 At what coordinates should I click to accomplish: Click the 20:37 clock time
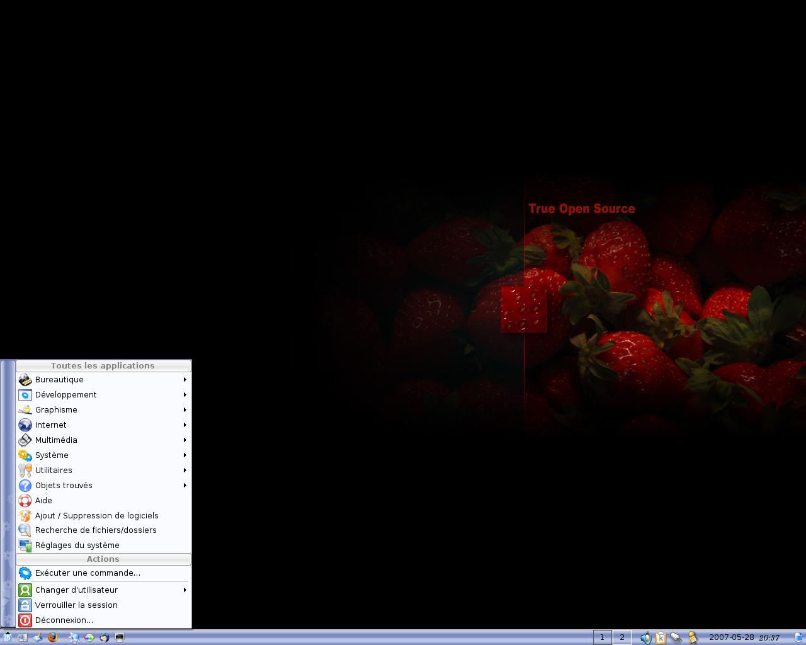coord(769,637)
